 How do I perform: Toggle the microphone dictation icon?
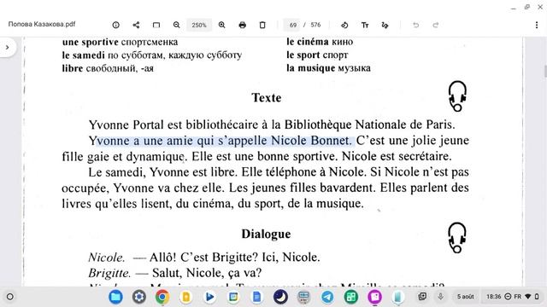(x=441, y=297)
